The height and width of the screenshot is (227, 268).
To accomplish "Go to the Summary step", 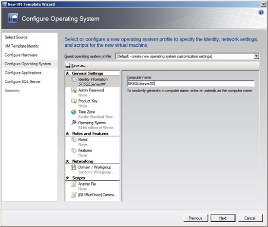I will pyautogui.click(x=12, y=91).
